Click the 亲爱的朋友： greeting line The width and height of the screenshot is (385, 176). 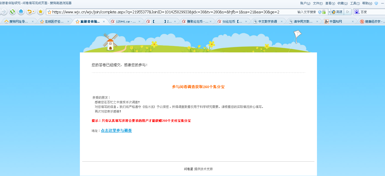pyautogui.click(x=101, y=98)
